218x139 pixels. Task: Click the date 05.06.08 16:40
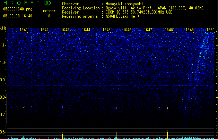[18, 16]
